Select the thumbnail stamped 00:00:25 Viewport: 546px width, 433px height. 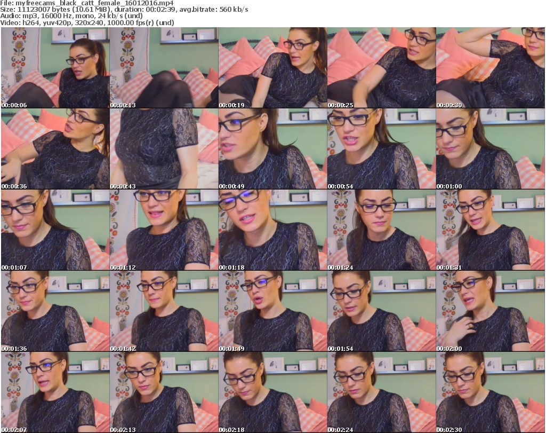pos(381,68)
